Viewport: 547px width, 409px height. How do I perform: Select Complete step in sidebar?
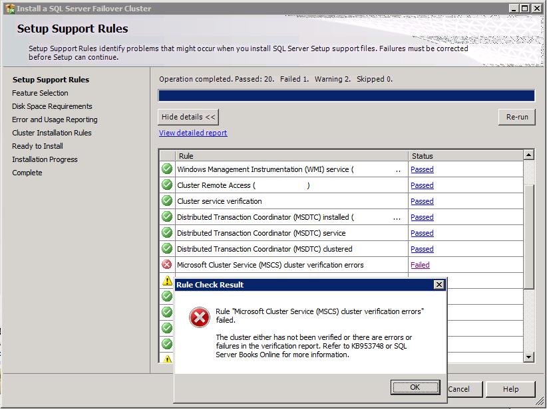[27, 173]
